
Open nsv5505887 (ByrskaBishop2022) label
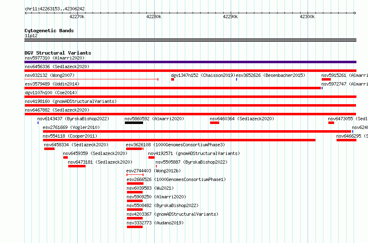tap(191, 162)
